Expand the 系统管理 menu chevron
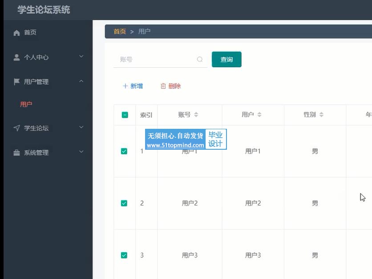 point(81,152)
